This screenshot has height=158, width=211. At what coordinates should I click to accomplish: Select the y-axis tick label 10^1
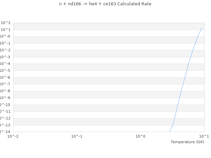click(6, 30)
